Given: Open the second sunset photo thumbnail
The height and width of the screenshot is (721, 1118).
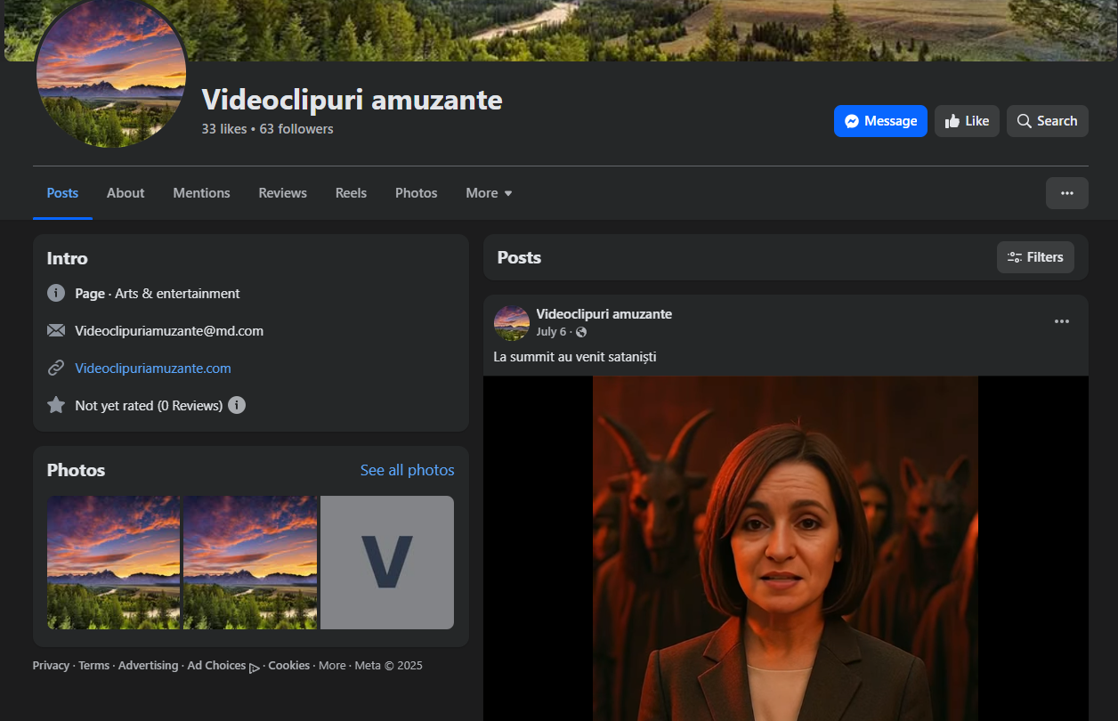Looking at the screenshot, I should [250, 563].
